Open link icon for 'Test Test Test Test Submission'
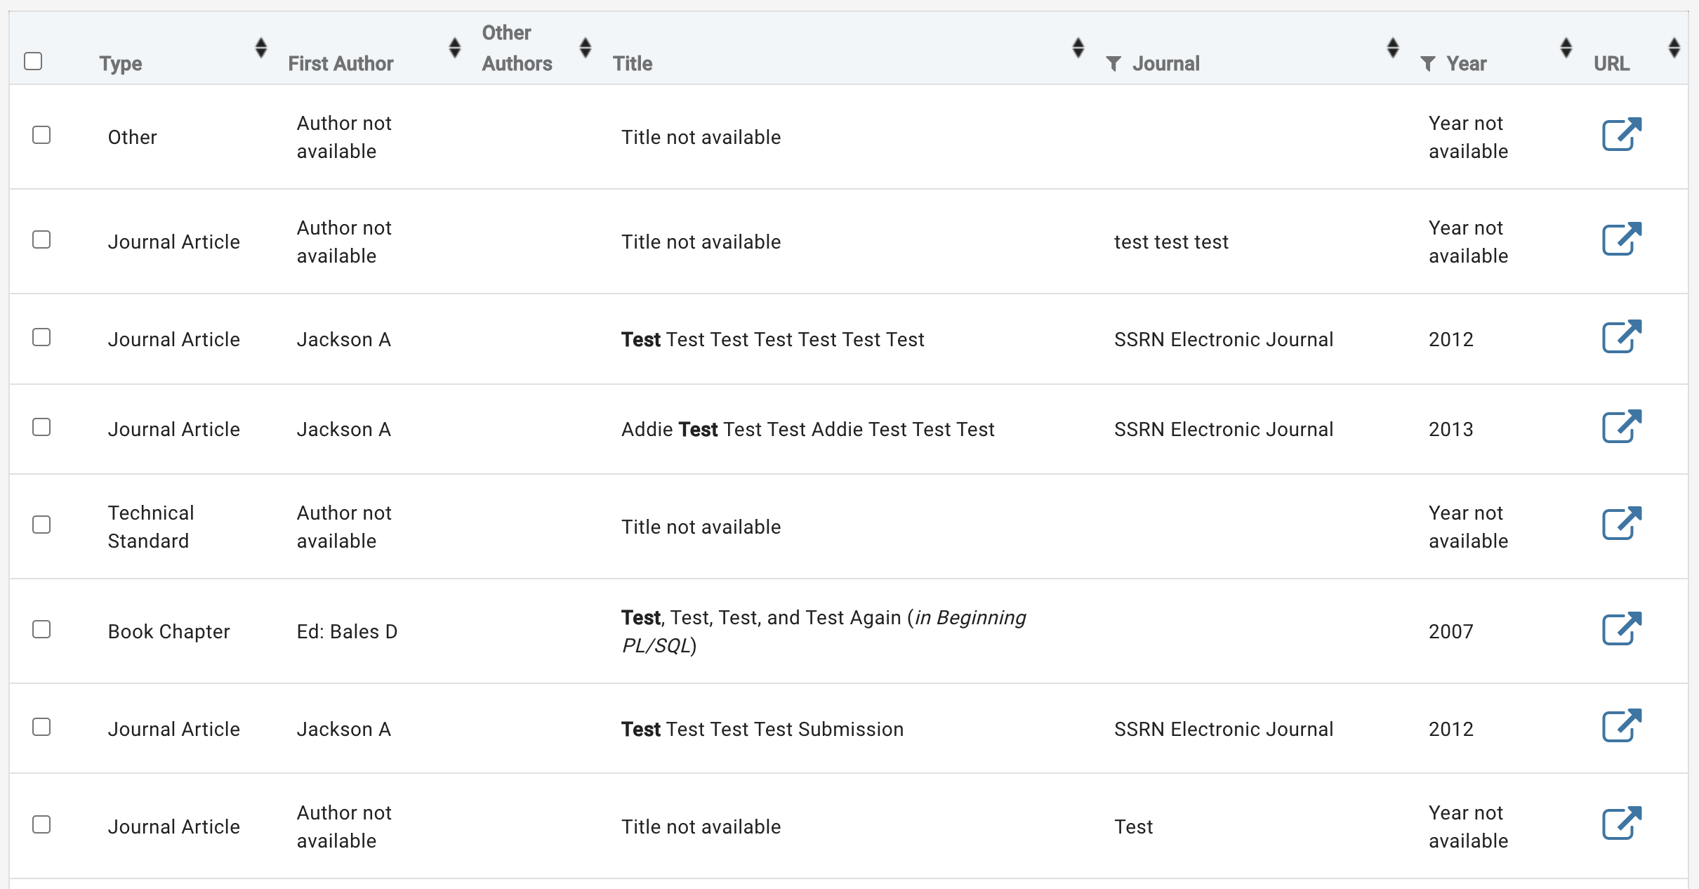This screenshot has width=1699, height=889. point(1621,726)
